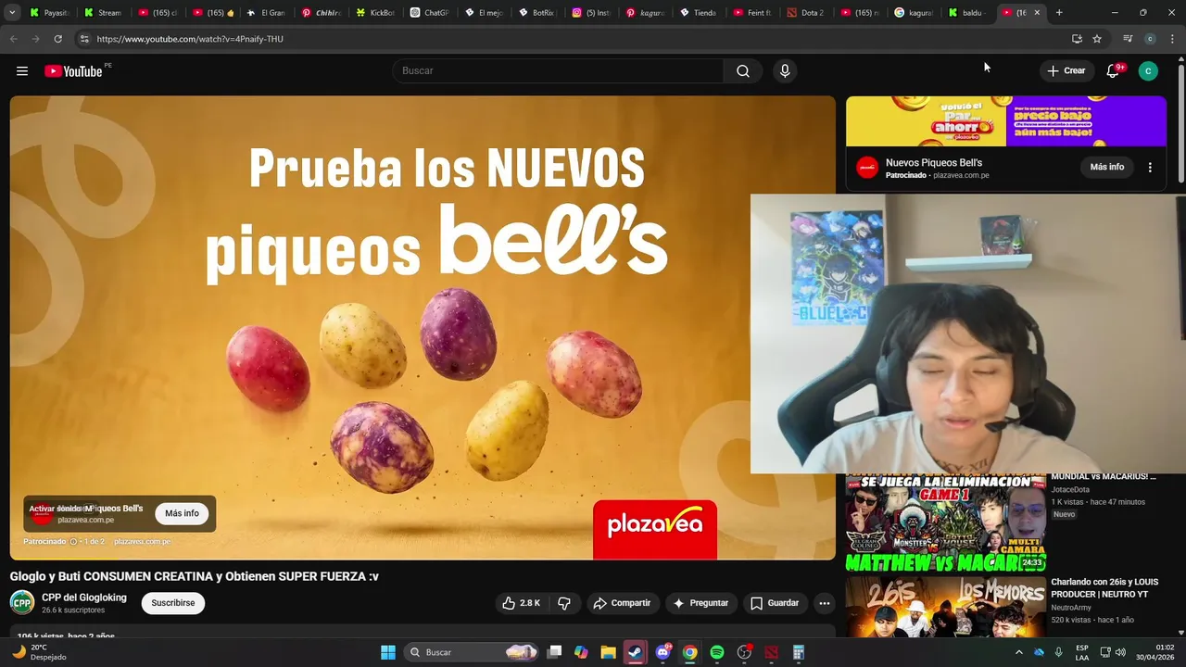The height and width of the screenshot is (667, 1186).
Task: Open the taskbar volume icon
Action: point(1121,652)
